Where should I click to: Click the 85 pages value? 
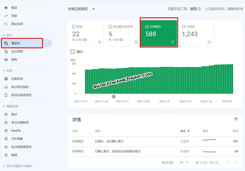coord(236,151)
